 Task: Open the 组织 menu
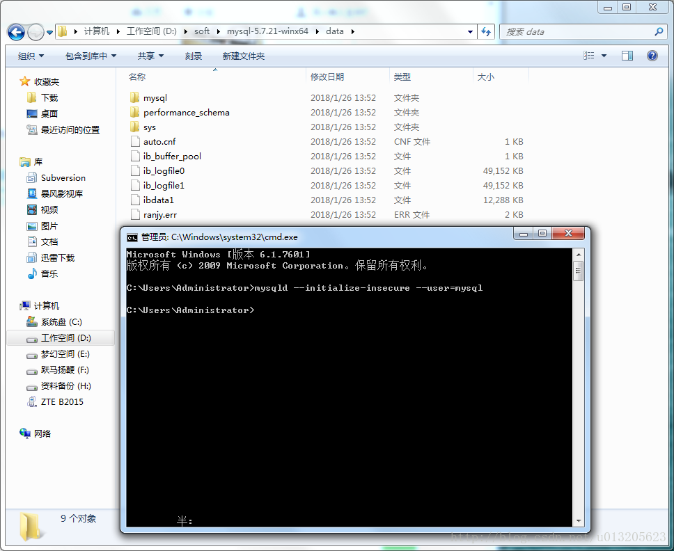click(31, 56)
